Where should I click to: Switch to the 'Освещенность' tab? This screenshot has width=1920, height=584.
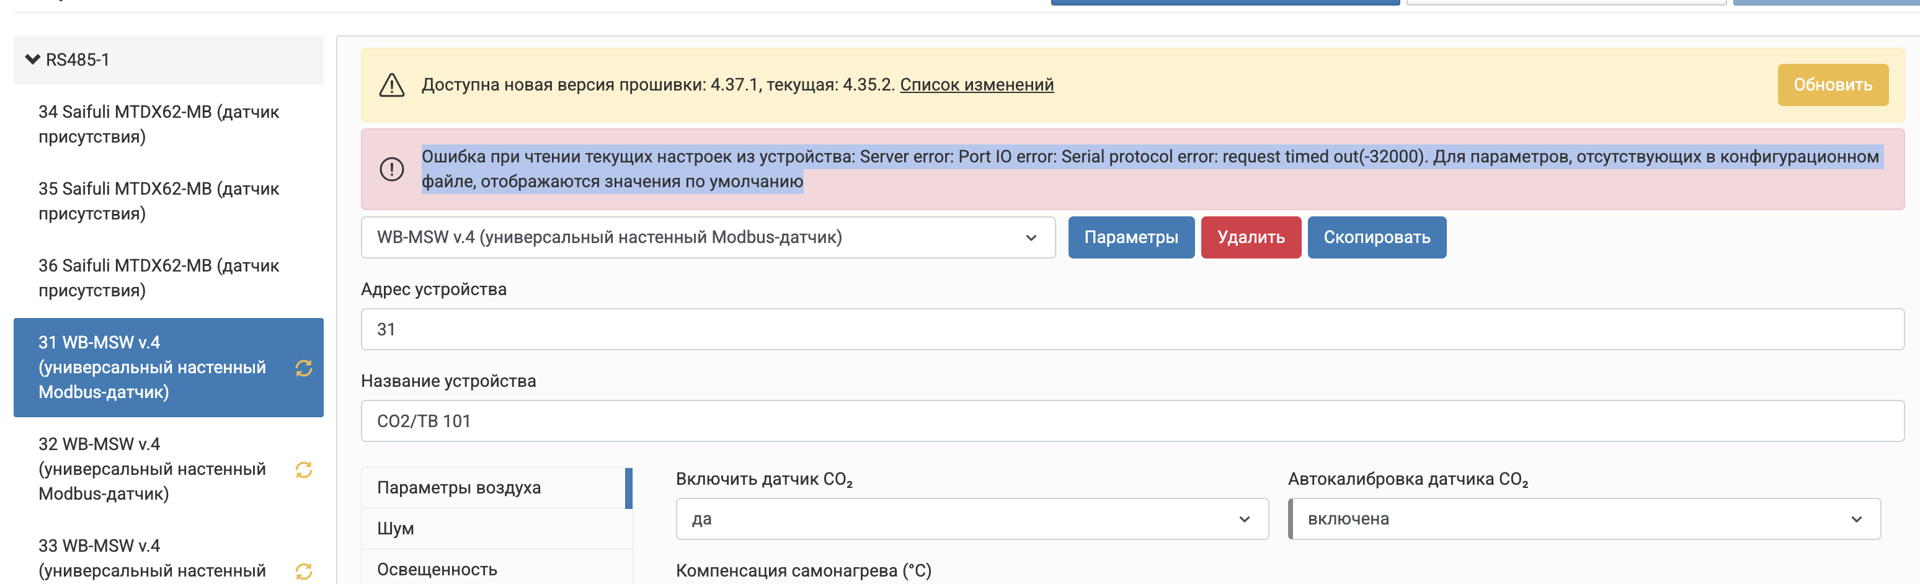pyautogui.click(x=496, y=569)
